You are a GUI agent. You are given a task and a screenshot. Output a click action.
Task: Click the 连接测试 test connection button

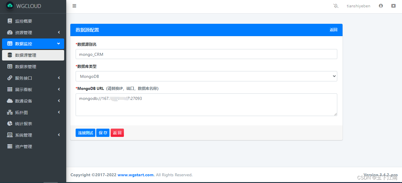click(85, 132)
